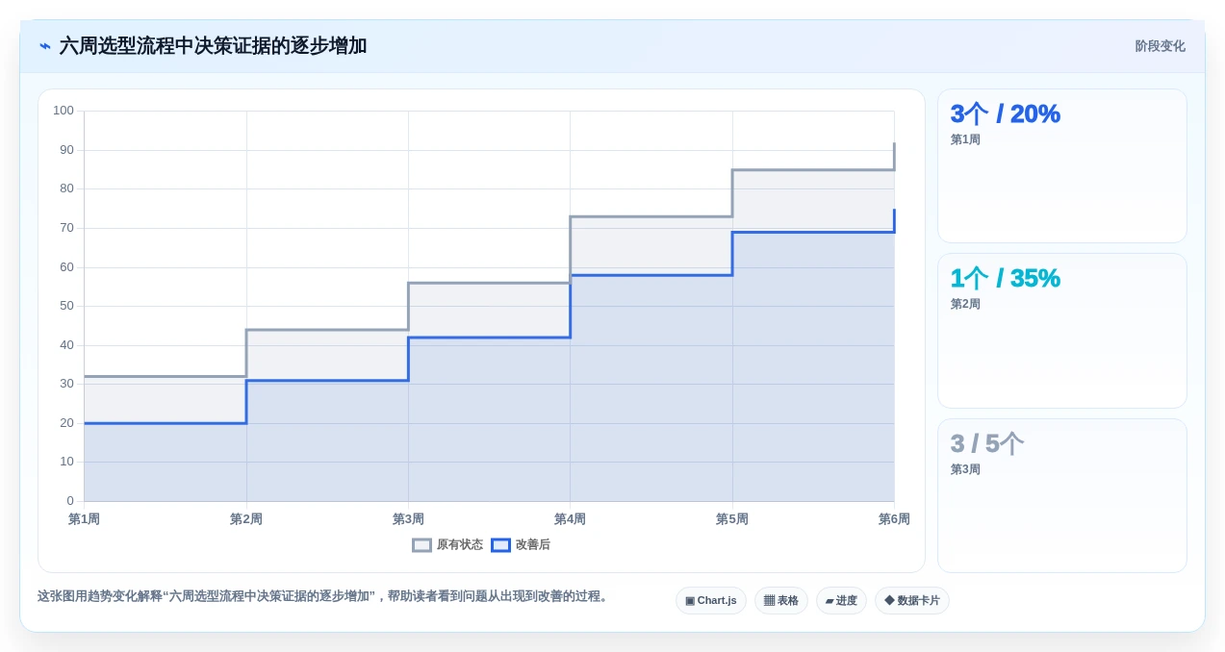
Task: Click the 阶段变化 label in header
Action: (1160, 46)
